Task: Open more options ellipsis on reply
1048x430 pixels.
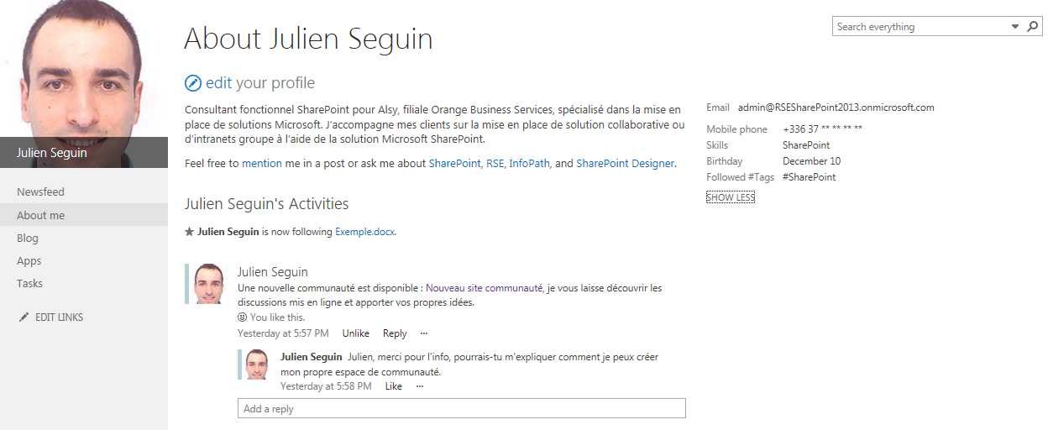Action: (420, 386)
